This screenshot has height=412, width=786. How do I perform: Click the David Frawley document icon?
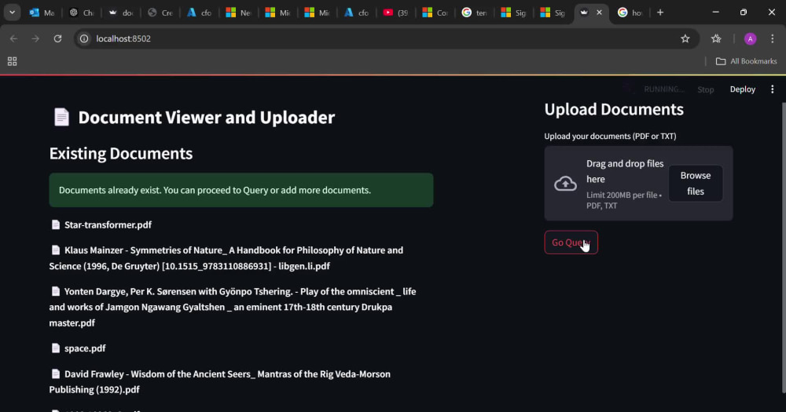56,374
